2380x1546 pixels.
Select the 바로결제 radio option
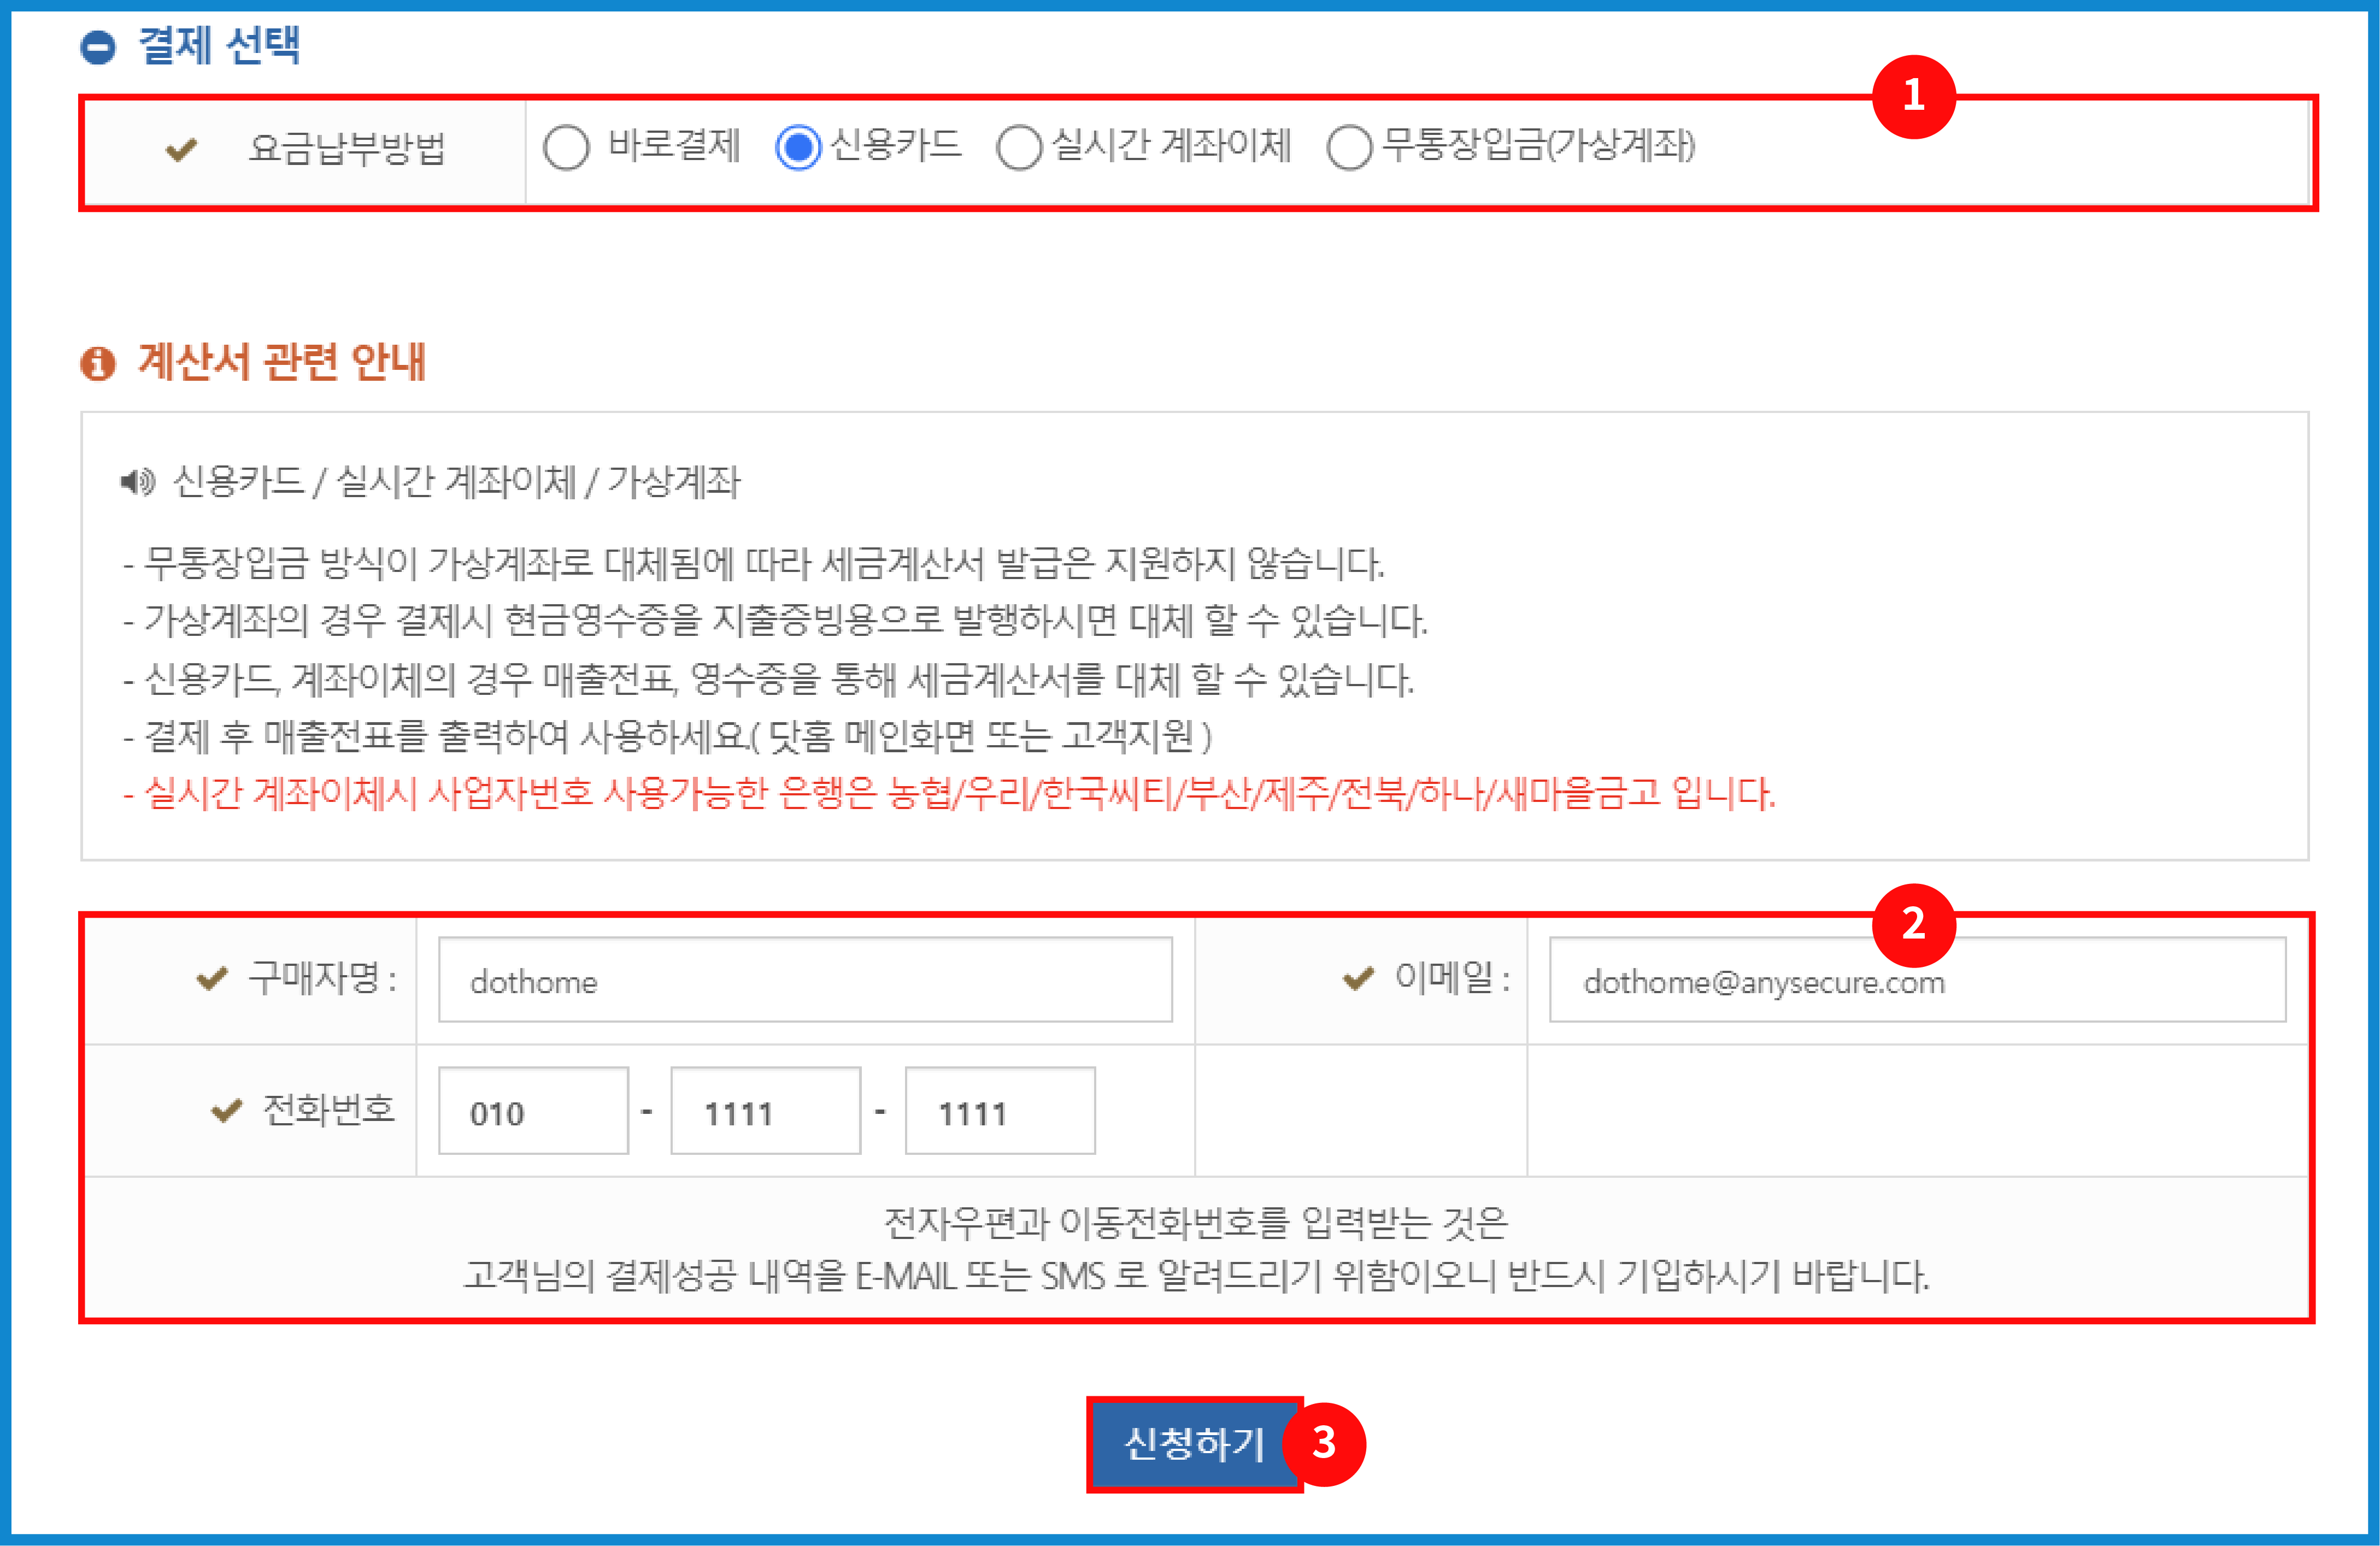pyautogui.click(x=566, y=148)
